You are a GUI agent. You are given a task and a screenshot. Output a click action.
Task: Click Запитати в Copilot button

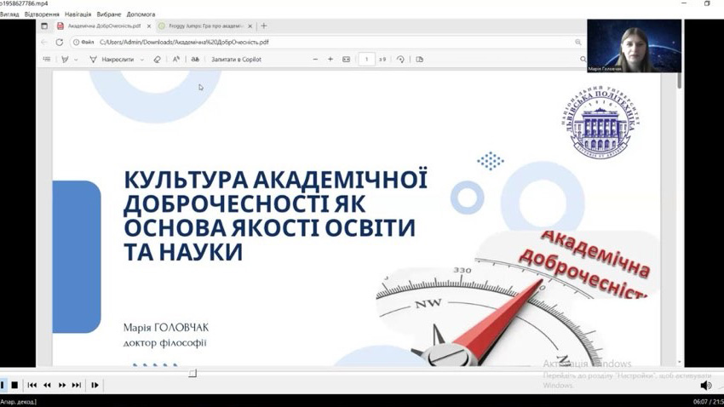pos(237,59)
